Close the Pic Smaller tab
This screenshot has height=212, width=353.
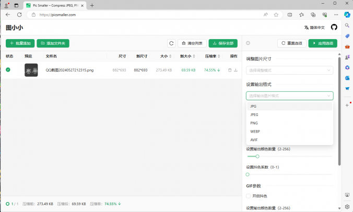click(82, 6)
